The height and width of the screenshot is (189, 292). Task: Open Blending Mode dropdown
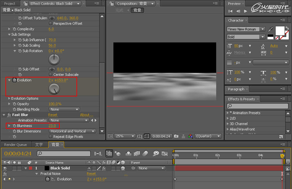pyautogui.click(x=64, y=109)
